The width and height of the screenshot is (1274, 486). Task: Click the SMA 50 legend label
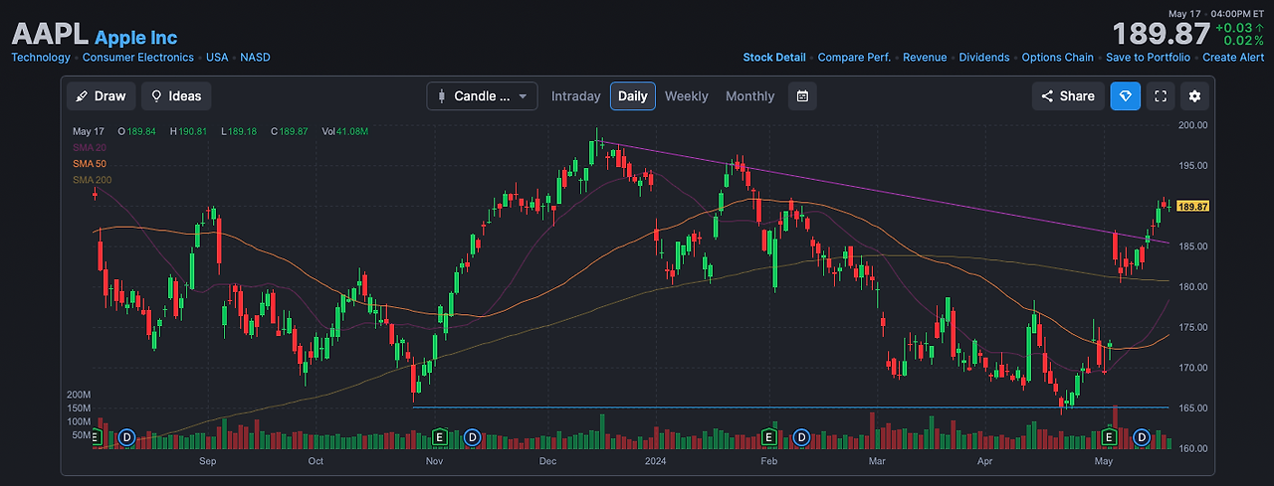90,163
